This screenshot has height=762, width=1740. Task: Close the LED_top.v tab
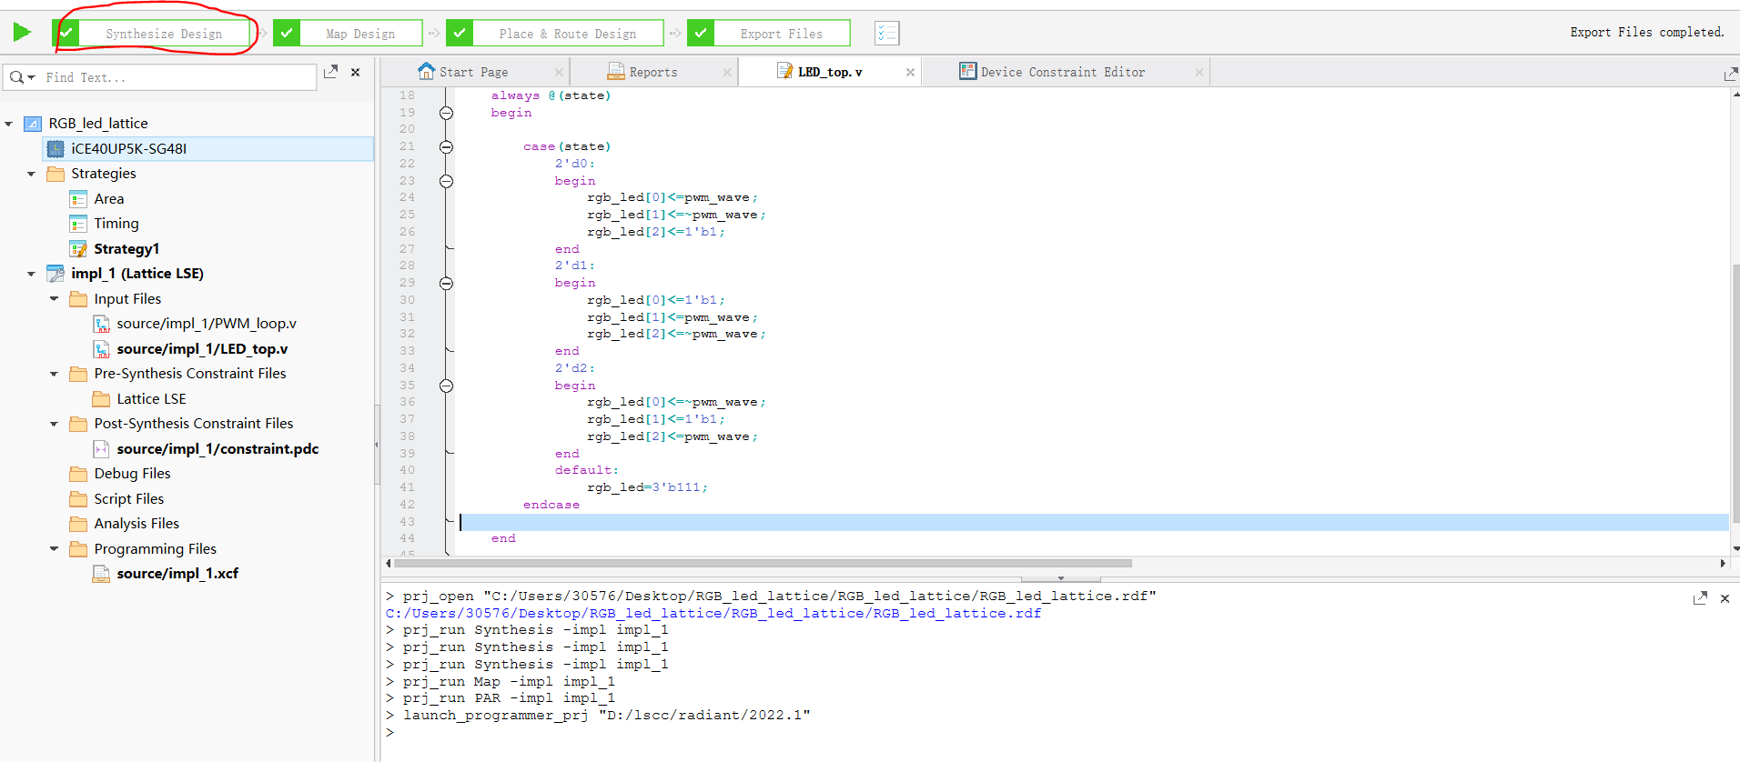tap(910, 73)
